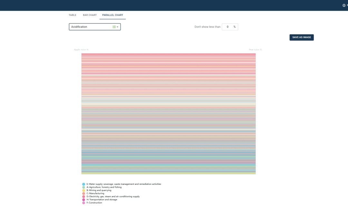The width and height of the screenshot is (348, 217).
Task: Click the pink Construction legend circle
Action: [84, 203]
